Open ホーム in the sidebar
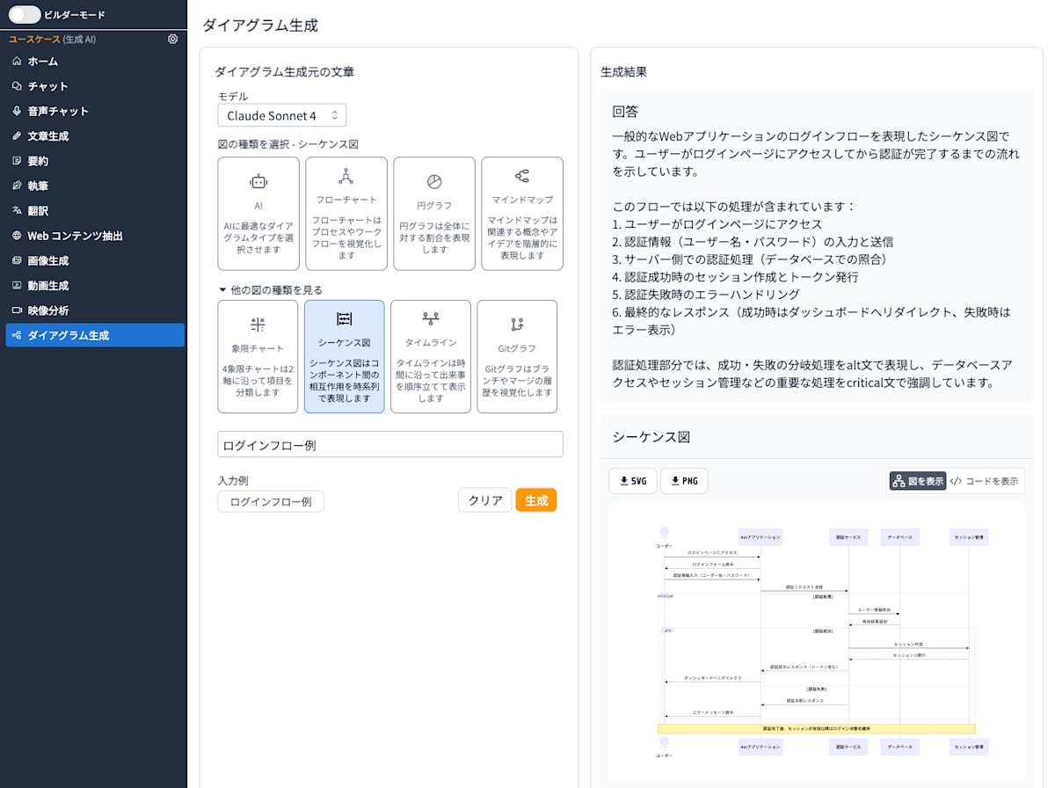 point(95,62)
